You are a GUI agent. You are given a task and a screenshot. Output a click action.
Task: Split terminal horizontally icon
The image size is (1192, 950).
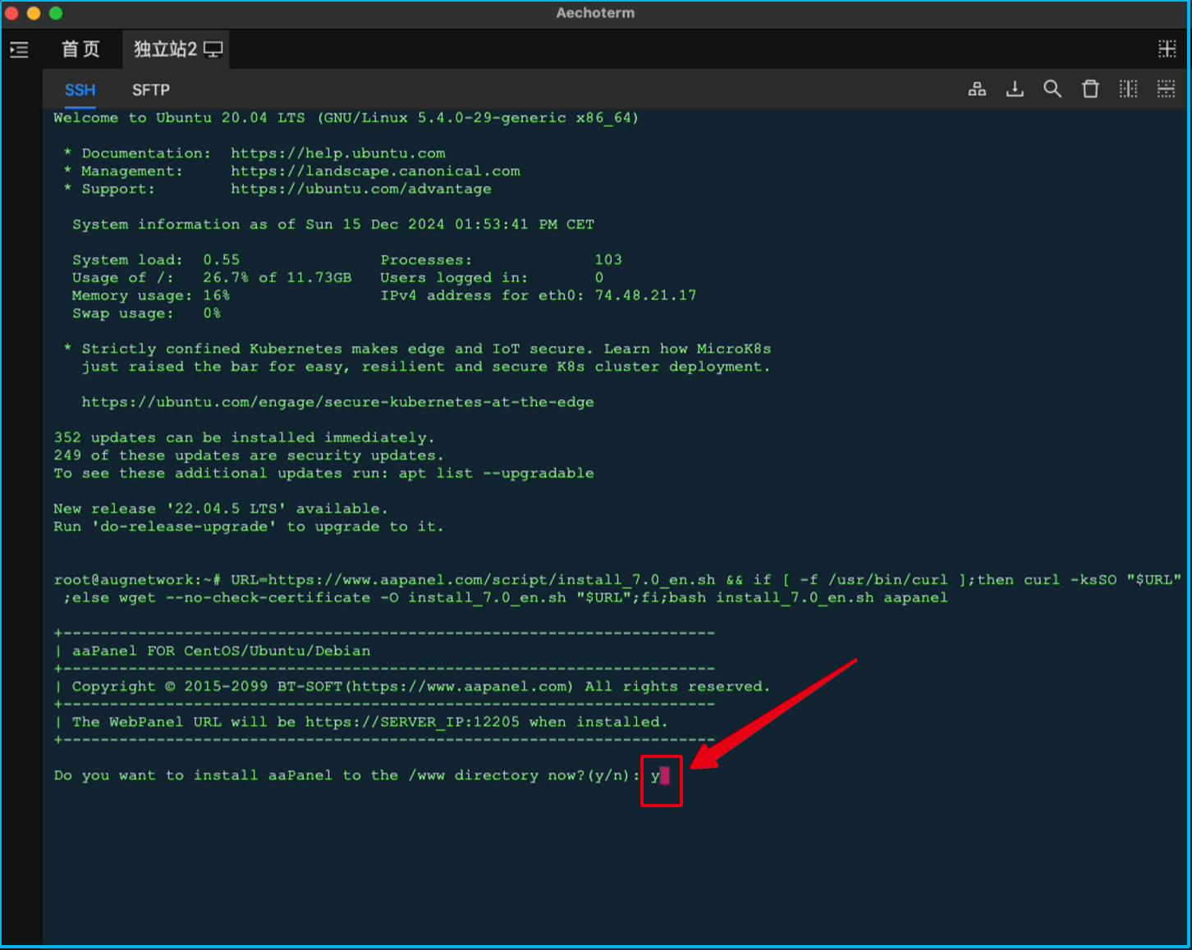pyautogui.click(x=1166, y=89)
